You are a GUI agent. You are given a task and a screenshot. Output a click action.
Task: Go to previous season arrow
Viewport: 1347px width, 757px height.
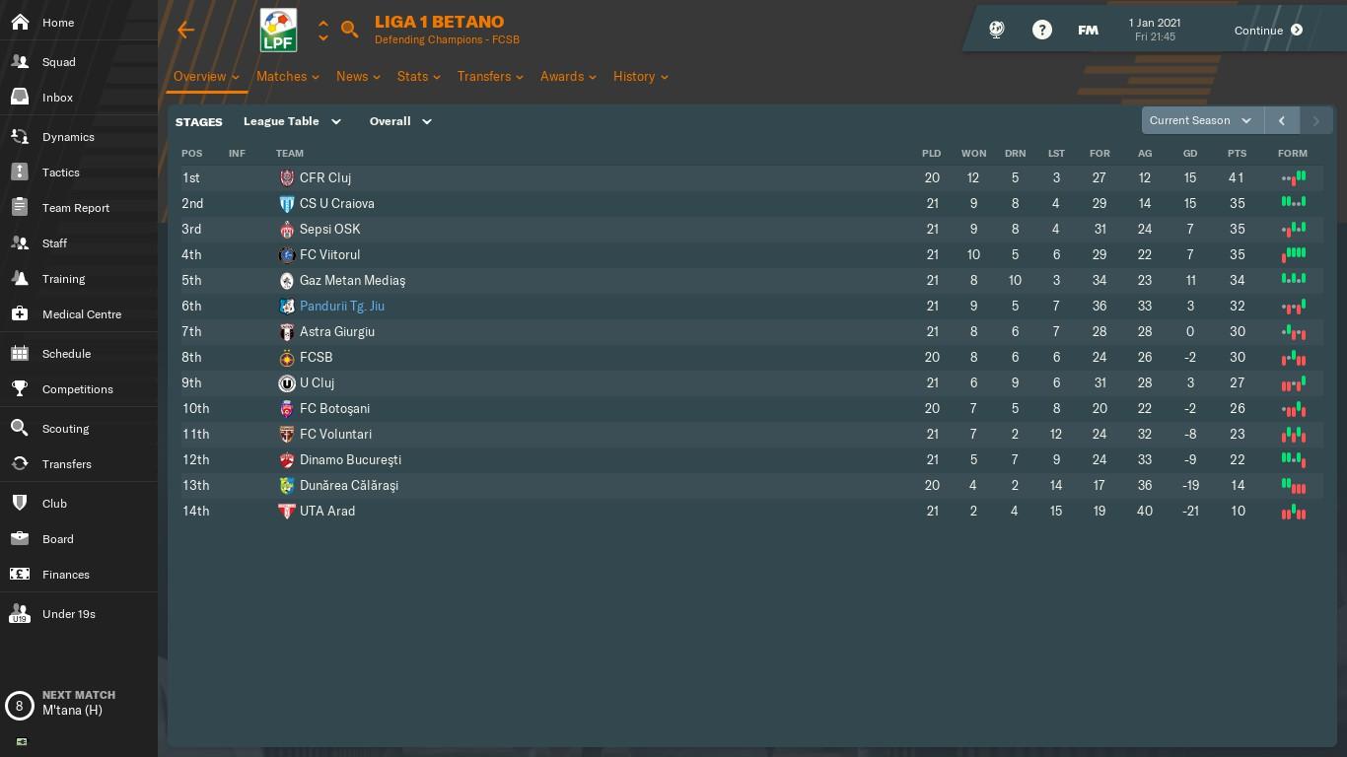pos(1282,120)
